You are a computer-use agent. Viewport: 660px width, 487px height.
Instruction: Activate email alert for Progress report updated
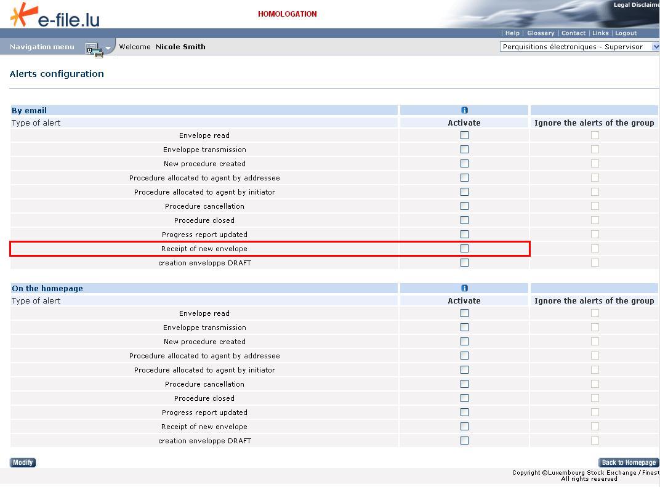click(464, 234)
